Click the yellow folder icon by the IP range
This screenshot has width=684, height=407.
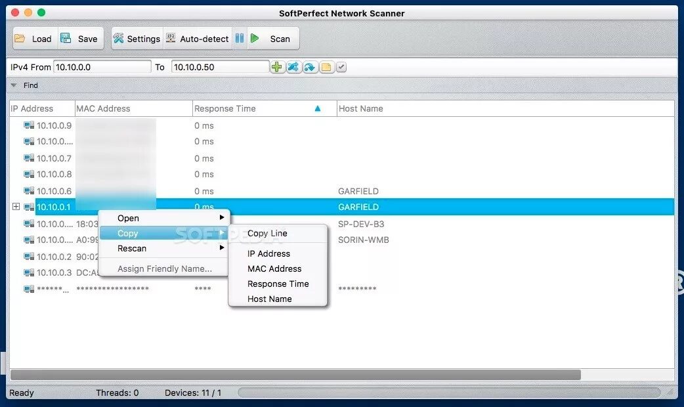[x=326, y=67]
